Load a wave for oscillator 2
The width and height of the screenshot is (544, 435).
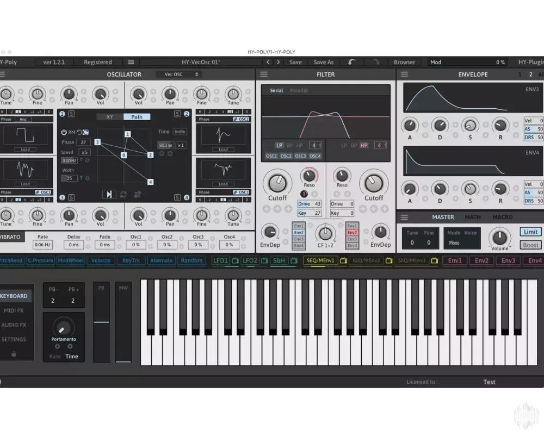[223, 150]
